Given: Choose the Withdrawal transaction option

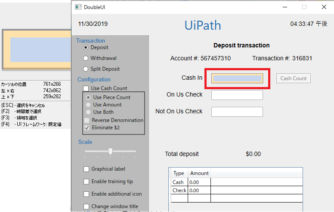Looking at the screenshot, I should click(x=86, y=58).
